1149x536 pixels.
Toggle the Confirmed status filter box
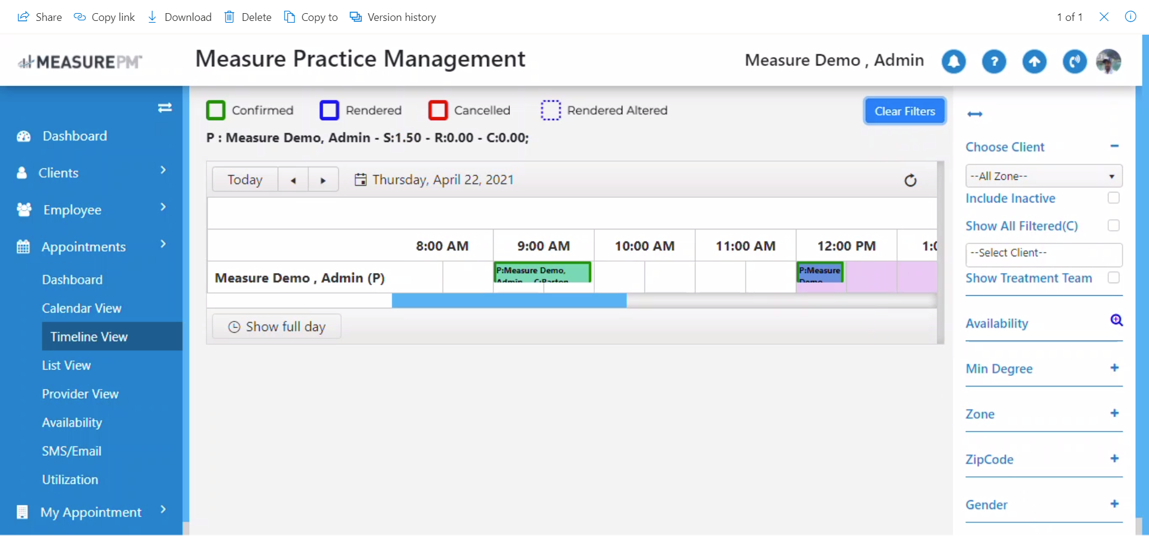215,111
